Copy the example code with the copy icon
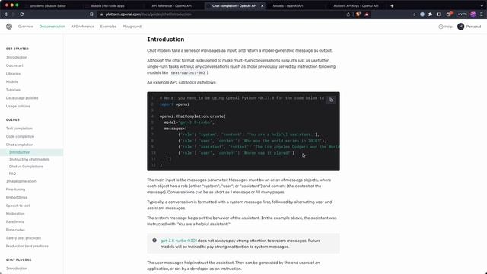This screenshot has width=487, height=274. click(331, 100)
